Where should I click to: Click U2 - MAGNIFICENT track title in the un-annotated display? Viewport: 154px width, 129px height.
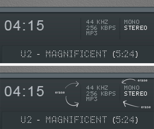tap(79, 54)
